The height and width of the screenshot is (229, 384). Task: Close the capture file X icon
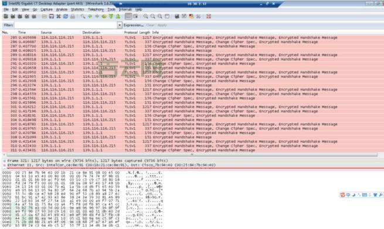59,16
